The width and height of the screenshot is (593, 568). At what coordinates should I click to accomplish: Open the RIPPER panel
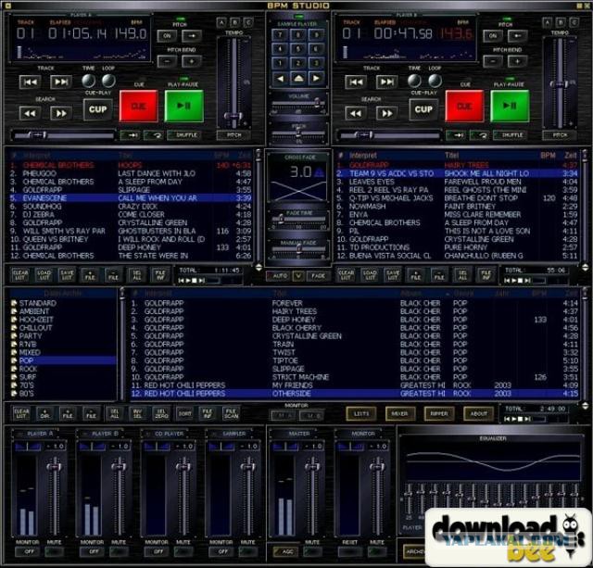[439, 413]
